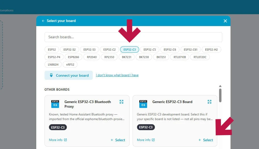Open More info for Generic ESP32-C3 Board
Screen dimensions: 259x149
(x=146, y=140)
